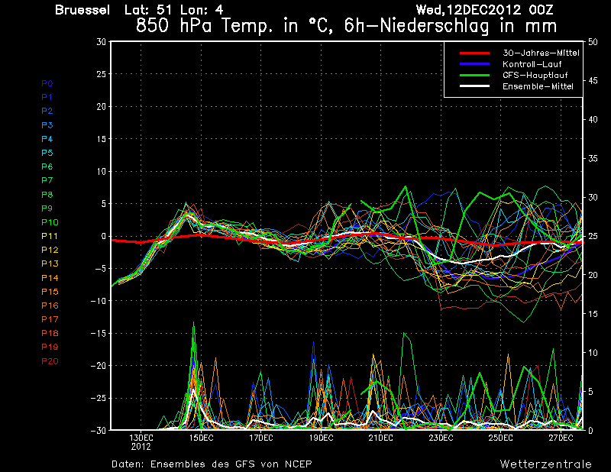Click the Lat: 51 Lon: 4 coordinates
This screenshot has width=611, height=472.
[174, 10]
